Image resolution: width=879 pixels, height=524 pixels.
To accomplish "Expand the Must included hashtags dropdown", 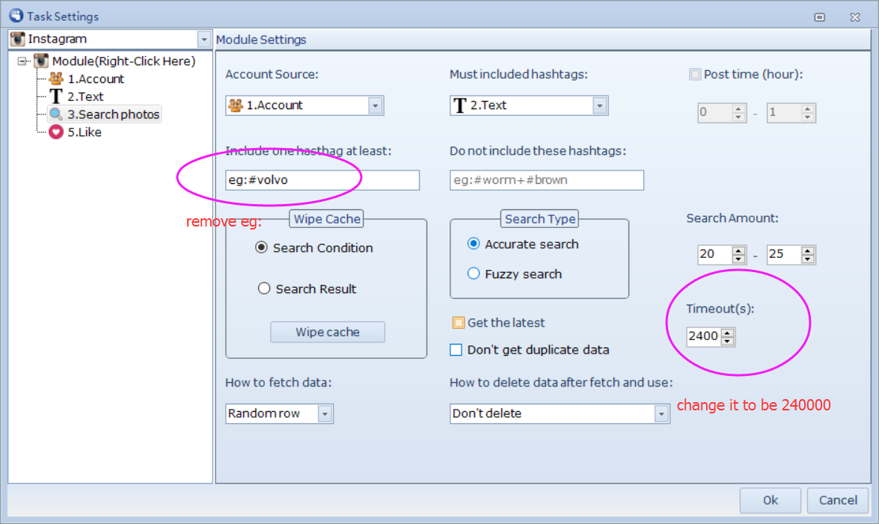I will (x=599, y=105).
